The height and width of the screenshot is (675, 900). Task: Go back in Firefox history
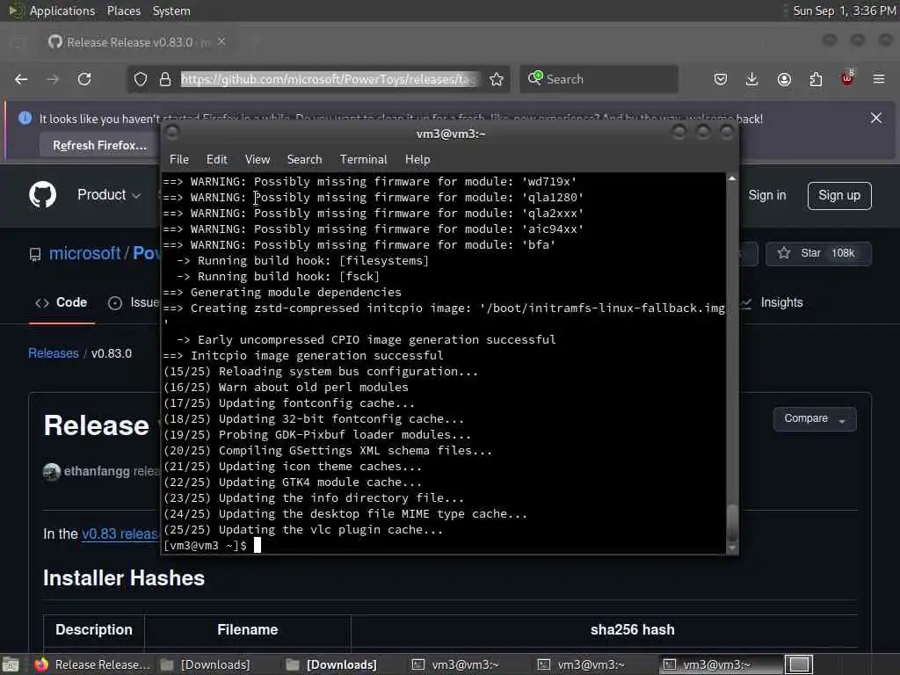21,79
